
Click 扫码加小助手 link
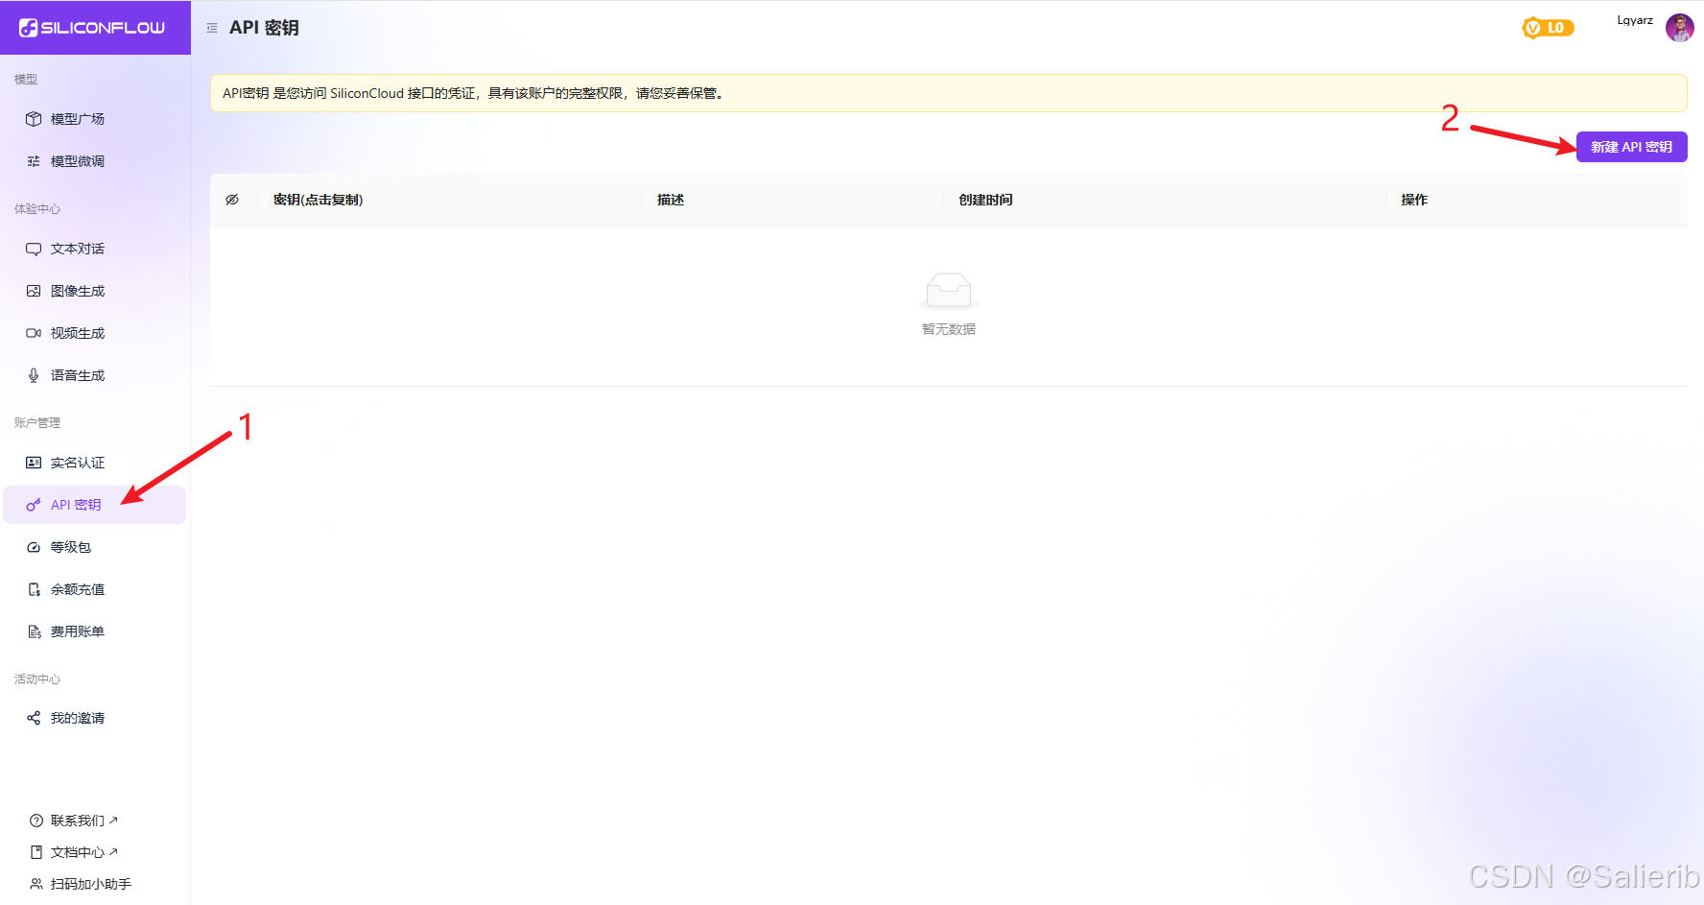91,884
